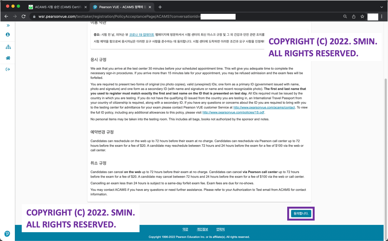Open the user profile icon in sidebar
Viewport: 388px width, 241px height.
point(8,35)
